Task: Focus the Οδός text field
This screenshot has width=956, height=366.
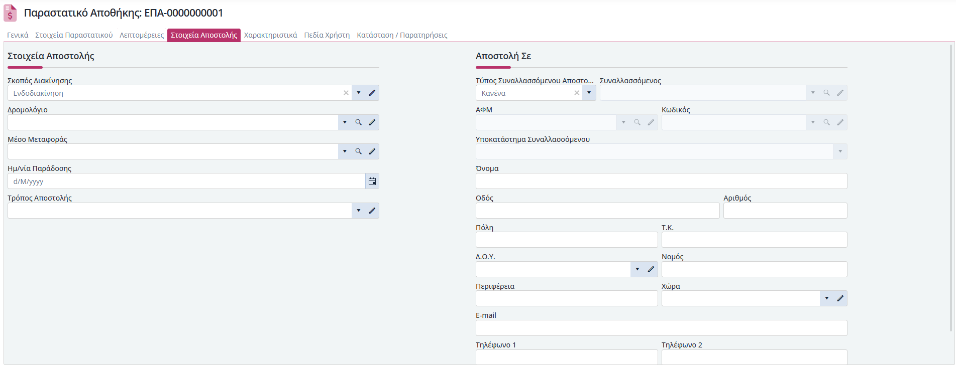Action: coord(597,211)
